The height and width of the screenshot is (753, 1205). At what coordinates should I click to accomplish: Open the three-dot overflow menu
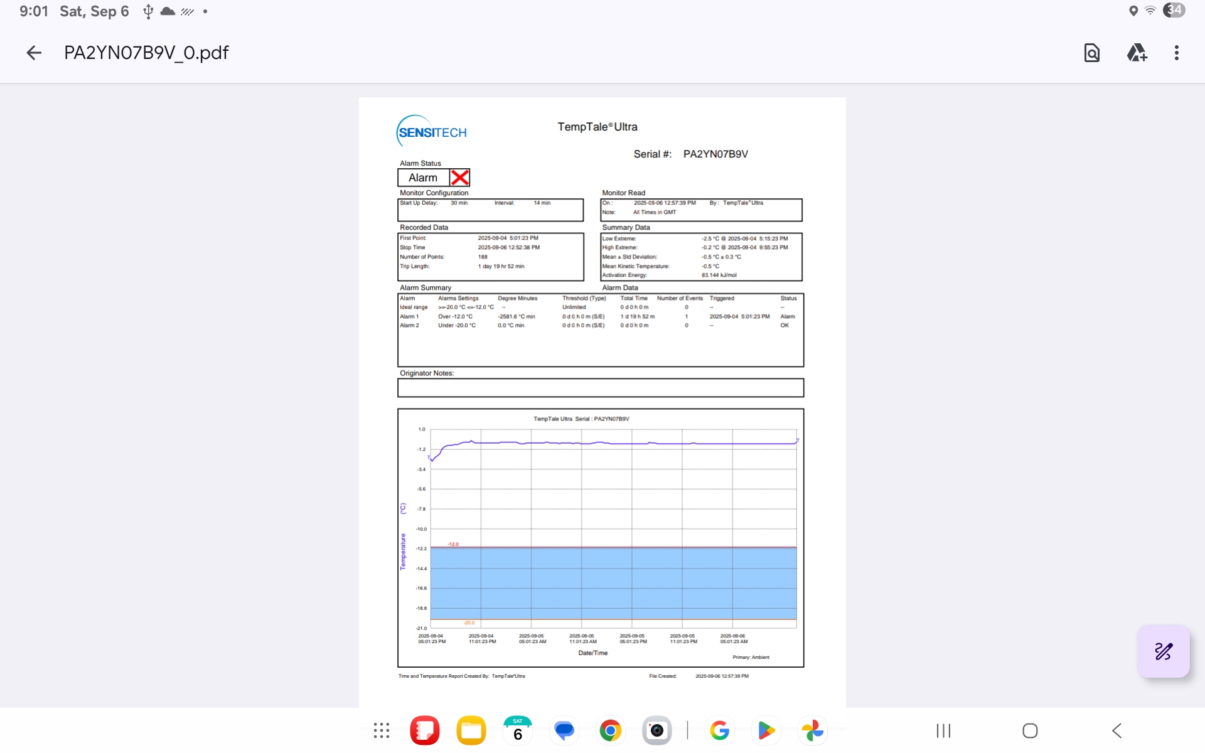(1176, 53)
